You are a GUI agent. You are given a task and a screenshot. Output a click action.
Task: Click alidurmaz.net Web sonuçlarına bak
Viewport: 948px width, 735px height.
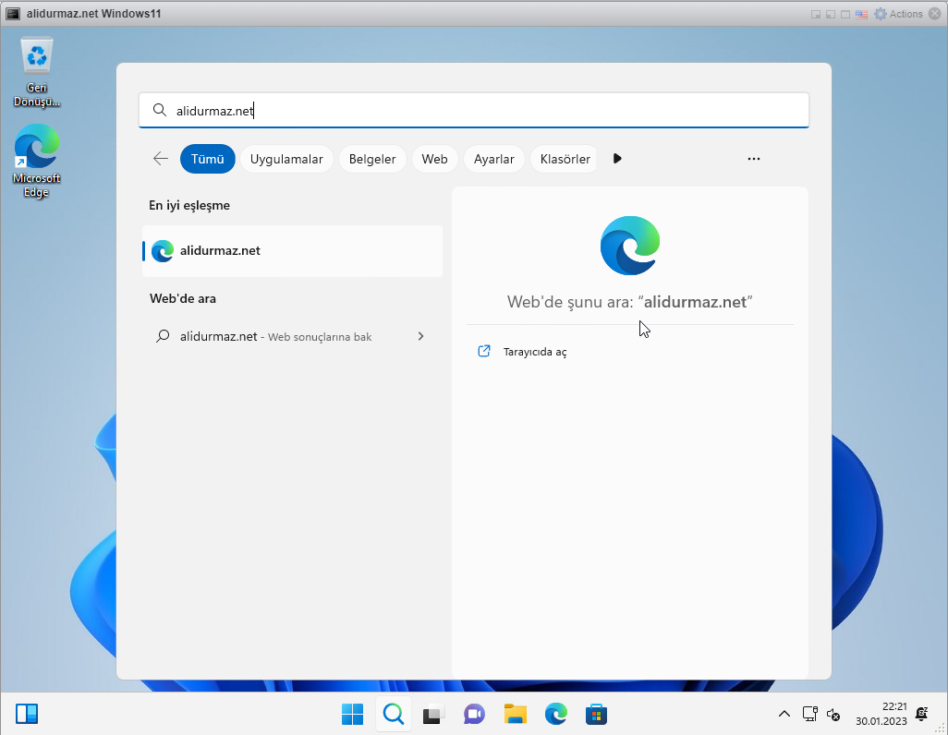click(x=293, y=336)
